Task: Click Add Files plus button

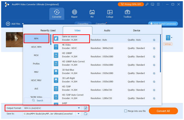Action: point(8,24)
